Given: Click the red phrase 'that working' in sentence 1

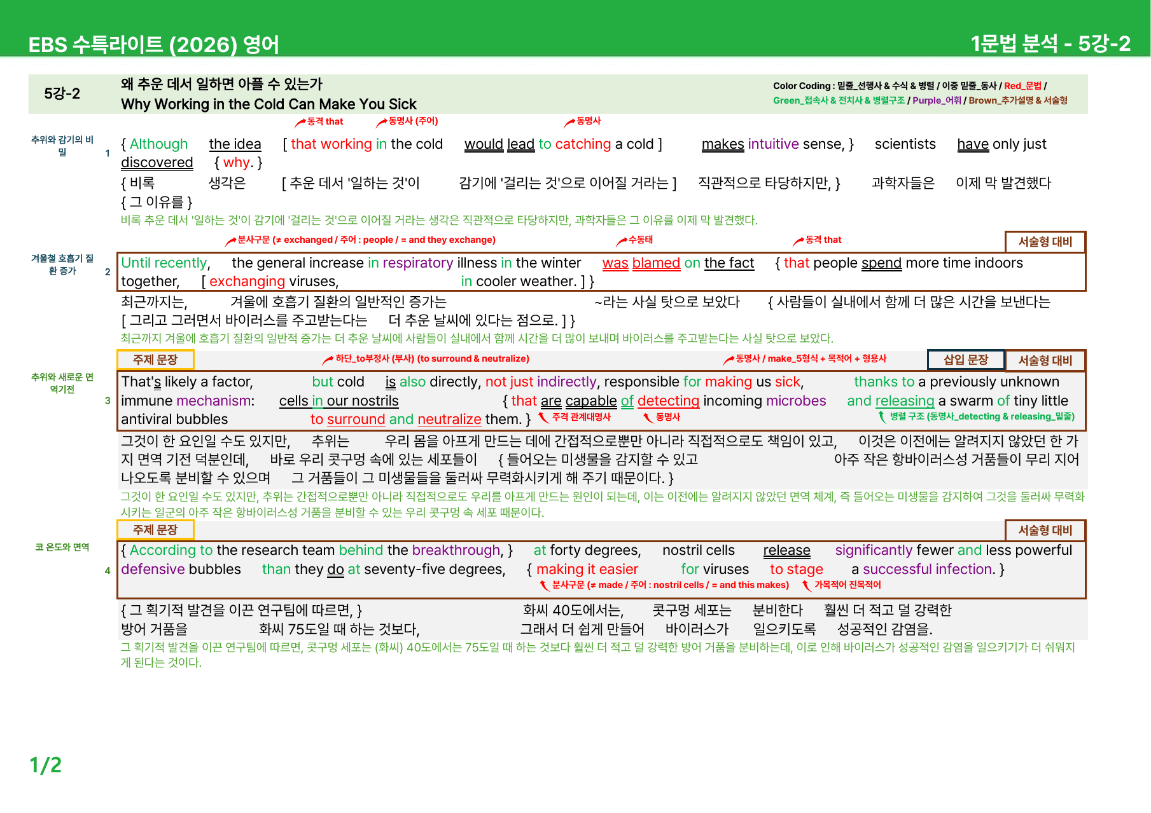Looking at the screenshot, I should (331, 144).
